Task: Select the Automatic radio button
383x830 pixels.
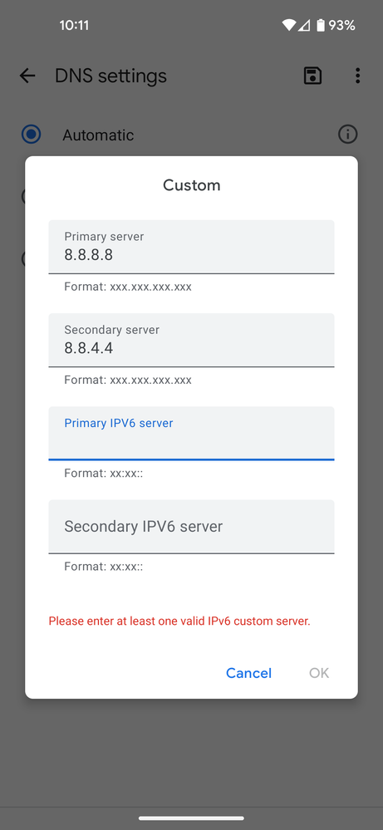Action: pos(32,135)
